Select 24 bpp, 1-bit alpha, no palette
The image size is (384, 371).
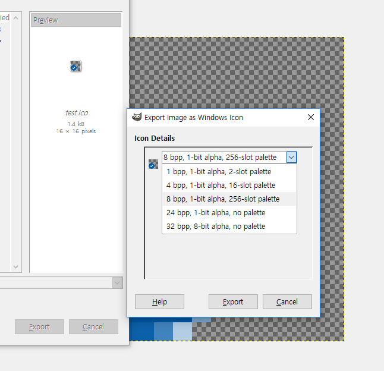tap(216, 213)
